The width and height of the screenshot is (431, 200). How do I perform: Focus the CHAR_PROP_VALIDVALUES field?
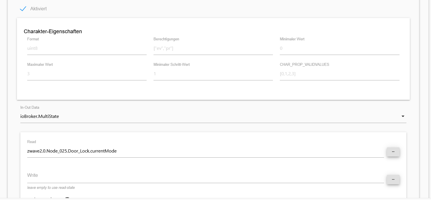coord(339,74)
